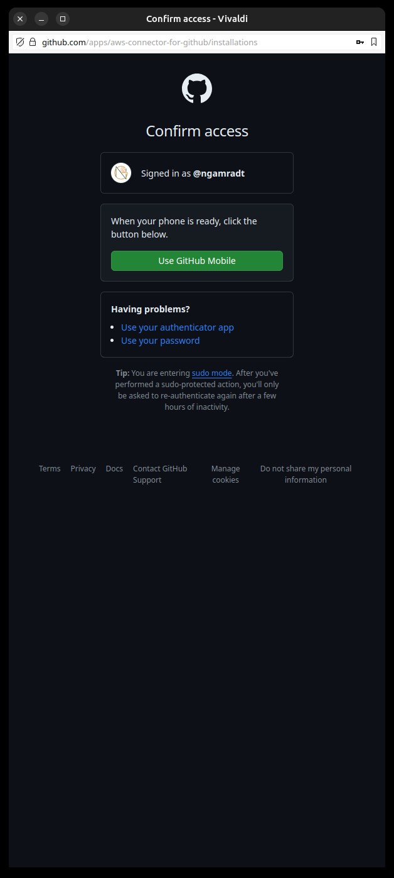Click the GitHub Octocat logo
The height and width of the screenshot is (878, 394).
point(197,89)
